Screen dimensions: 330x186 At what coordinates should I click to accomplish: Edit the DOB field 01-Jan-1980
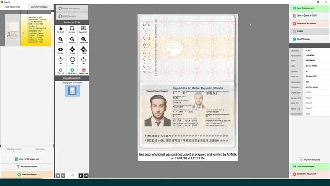tap(317, 66)
